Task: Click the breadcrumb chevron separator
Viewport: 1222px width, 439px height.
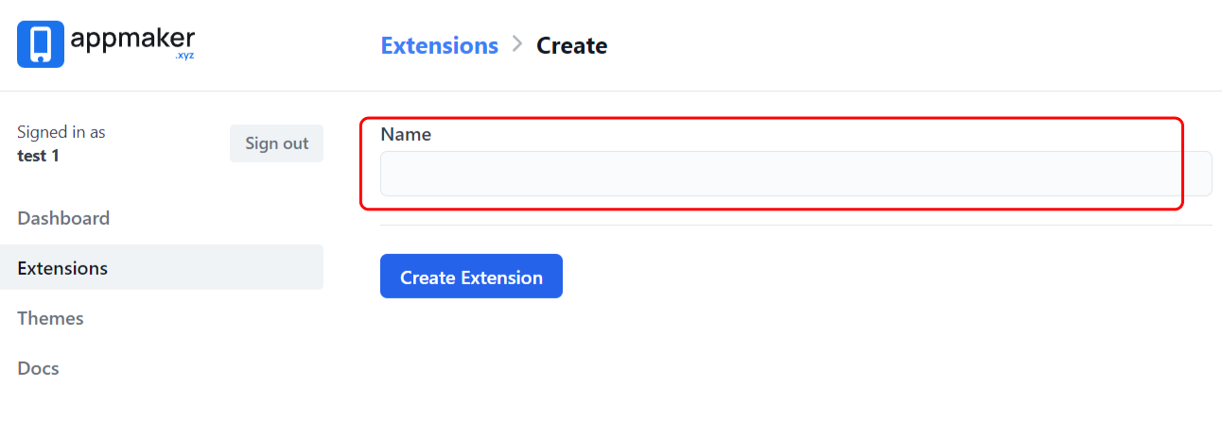Action: click(516, 44)
